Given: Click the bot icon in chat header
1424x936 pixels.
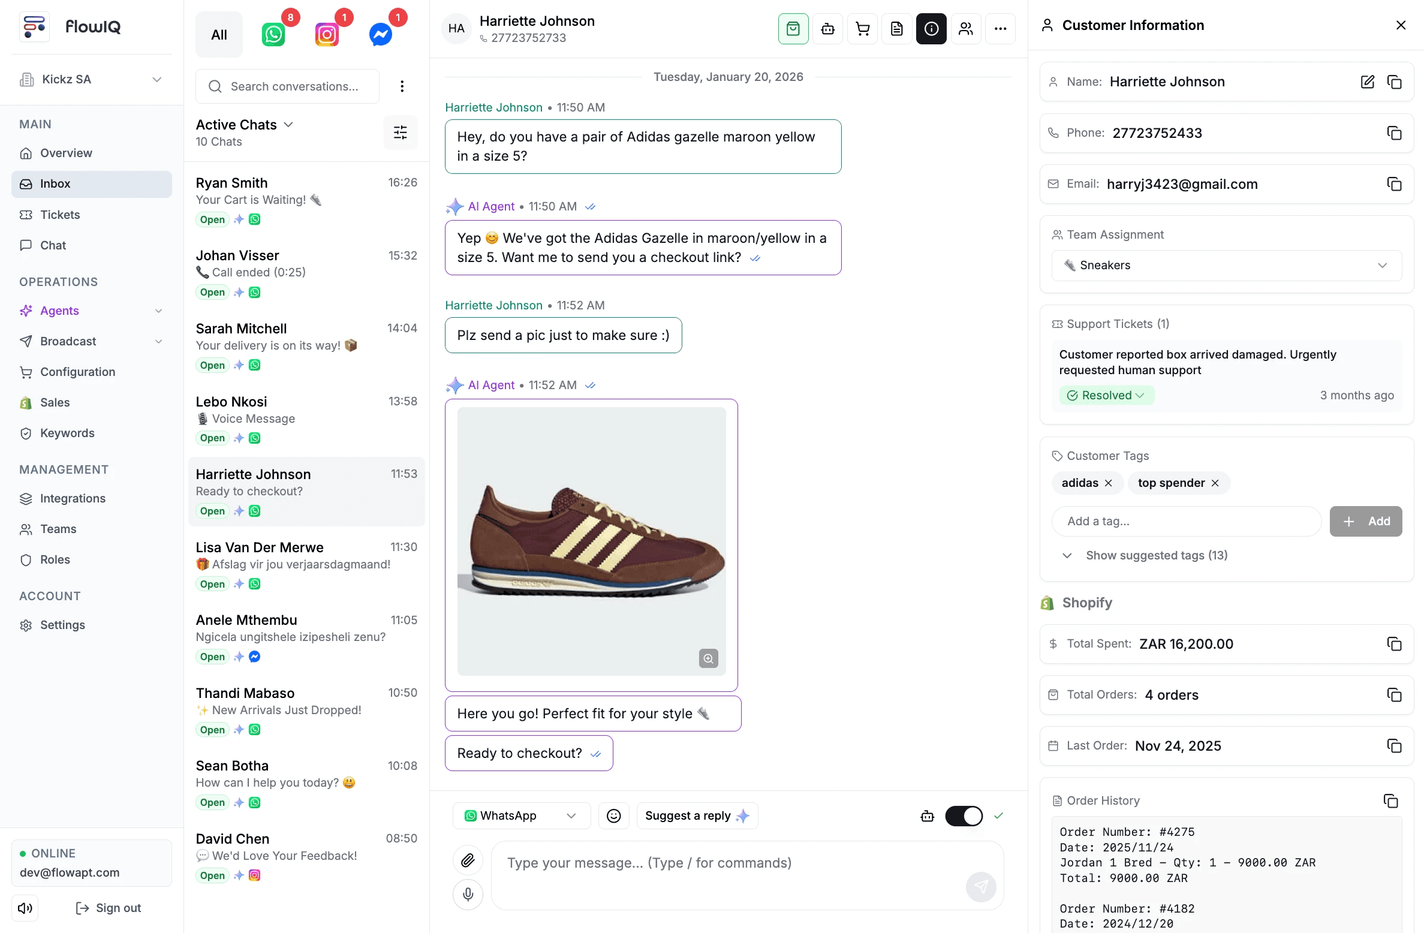Looking at the screenshot, I should 828,29.
